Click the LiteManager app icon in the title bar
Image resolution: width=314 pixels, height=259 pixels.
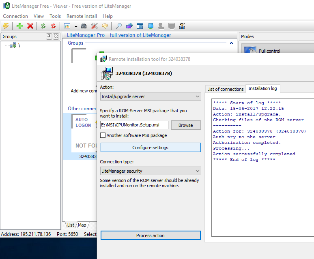coord(6,6)
